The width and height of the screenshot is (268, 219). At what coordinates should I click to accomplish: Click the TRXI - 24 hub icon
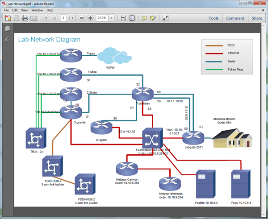click(36, 138)
